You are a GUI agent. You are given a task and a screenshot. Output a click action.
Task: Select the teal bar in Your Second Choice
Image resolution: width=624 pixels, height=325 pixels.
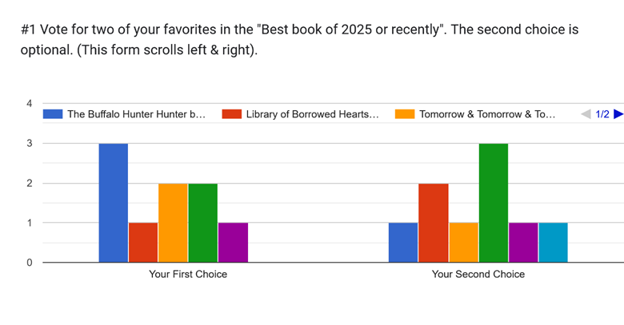click(553, 242)
